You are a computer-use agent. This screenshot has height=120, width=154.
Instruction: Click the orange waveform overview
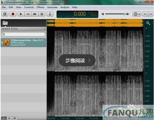click(x=95, y=23)
